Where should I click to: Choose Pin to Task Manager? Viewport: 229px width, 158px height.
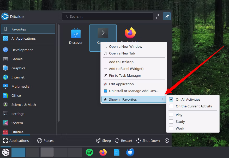(x=125, y=75)
